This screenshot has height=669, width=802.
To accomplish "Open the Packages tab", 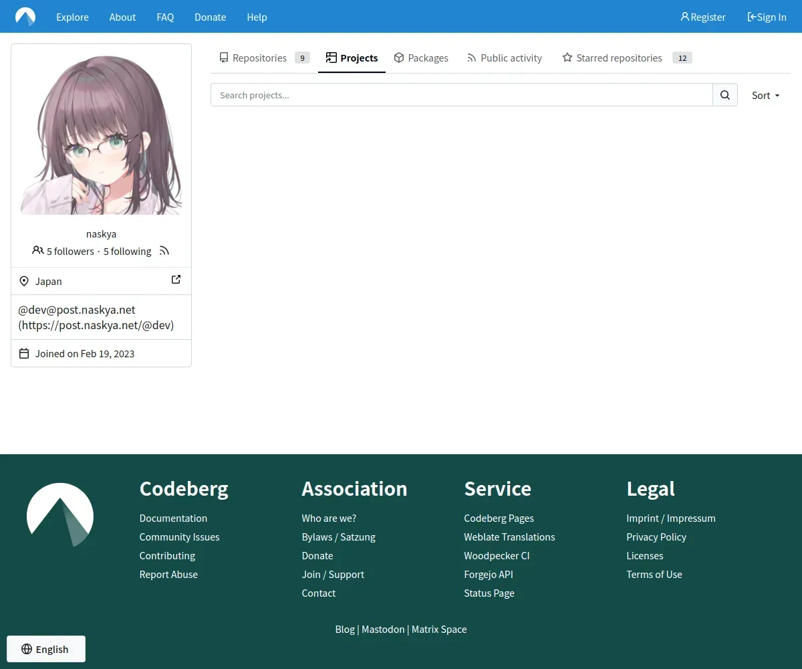I will tap(421, 58).
